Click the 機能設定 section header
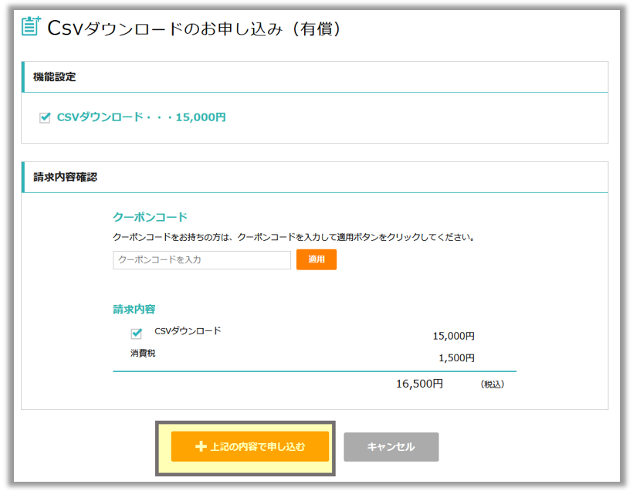Viewport: 633px width, 491px height. pyautogui.click(x=54, y=76)
